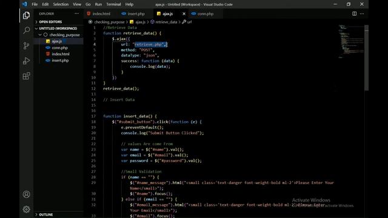This screenshot has width=388, height=218.
Task: Open Explorer Views and More Actions ellipsis
Action: [x=77, y=13]
